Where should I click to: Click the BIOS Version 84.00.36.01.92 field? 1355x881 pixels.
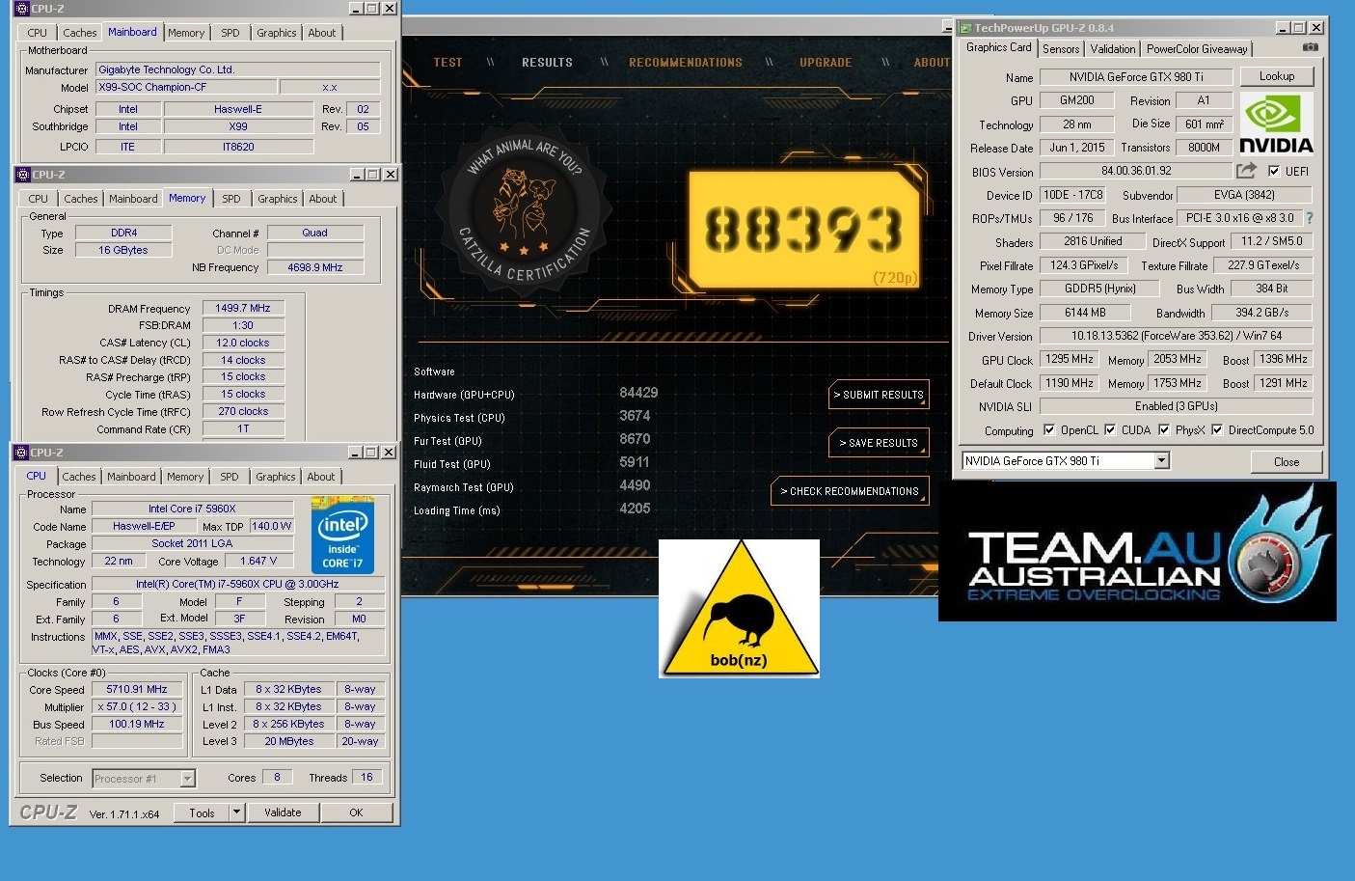1136,171
